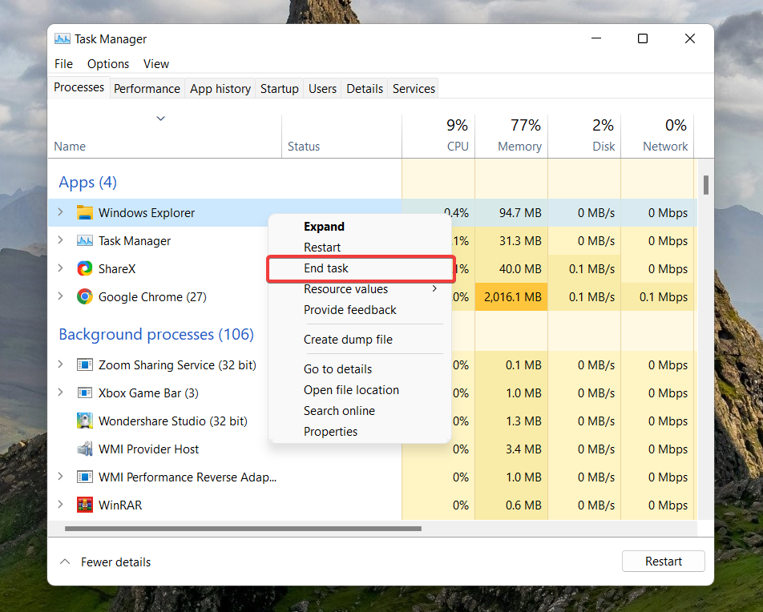Click the Wondershare Studio icon
The image size is (763, 612).
click(85, 421)
